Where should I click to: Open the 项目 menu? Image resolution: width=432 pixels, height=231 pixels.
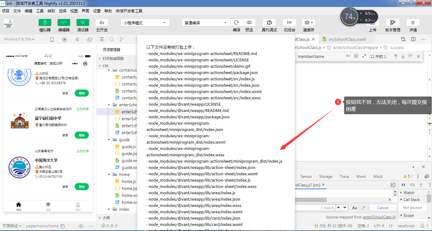tap(6, 11)
